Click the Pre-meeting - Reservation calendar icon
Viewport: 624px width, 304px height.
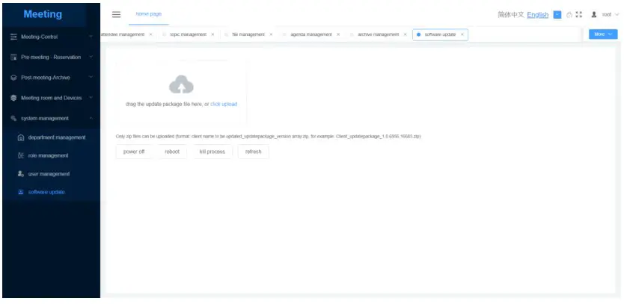tap(13, 58)
